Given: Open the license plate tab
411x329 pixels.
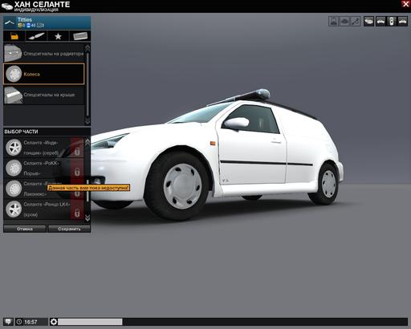Looking at the screenshot, I should (x=80, y=36).
